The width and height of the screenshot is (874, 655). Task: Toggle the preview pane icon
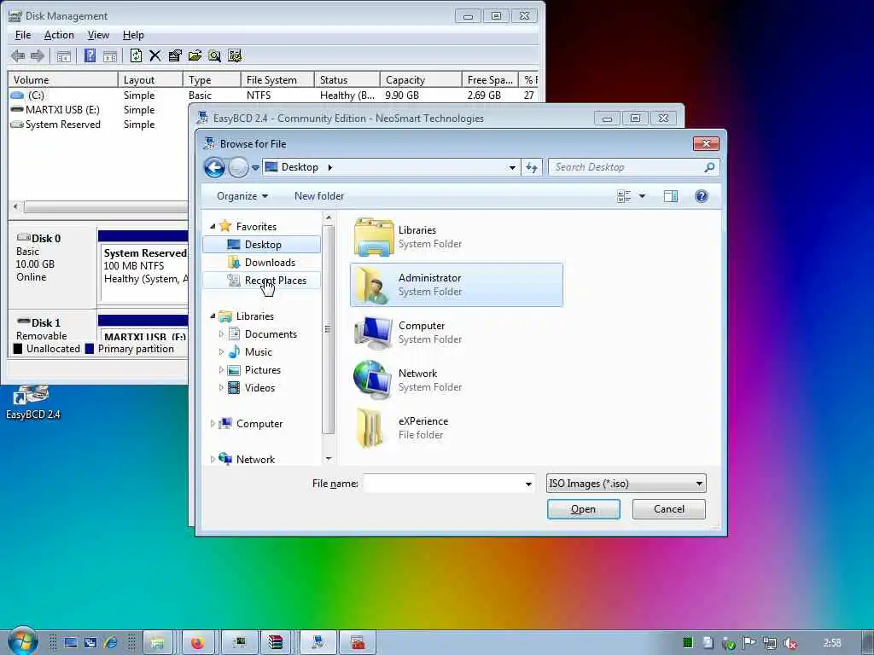pos(671,196)
